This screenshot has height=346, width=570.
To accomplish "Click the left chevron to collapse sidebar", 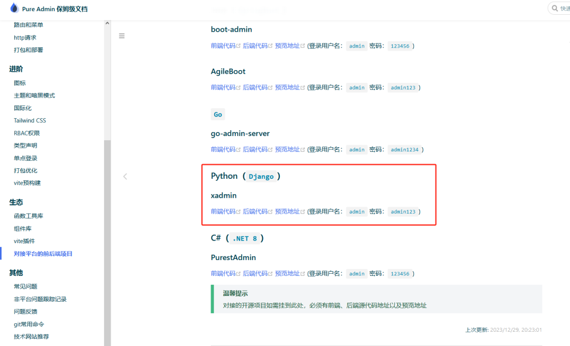I will tap(125, 177).
